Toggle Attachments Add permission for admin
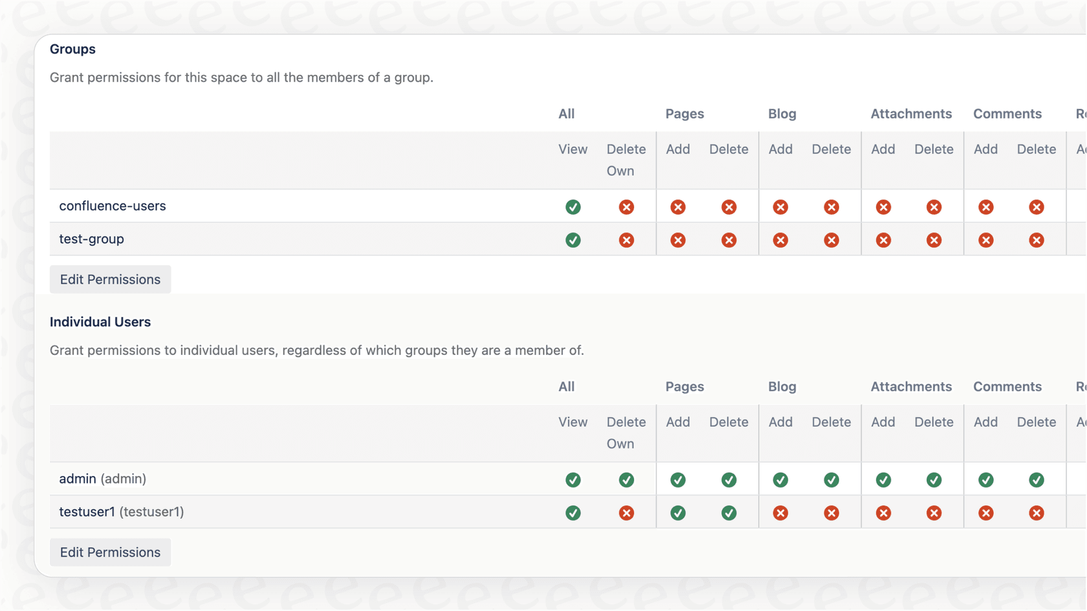This screenshot has width=1087, height=611. pyautogui.click(x=883, y=479)
